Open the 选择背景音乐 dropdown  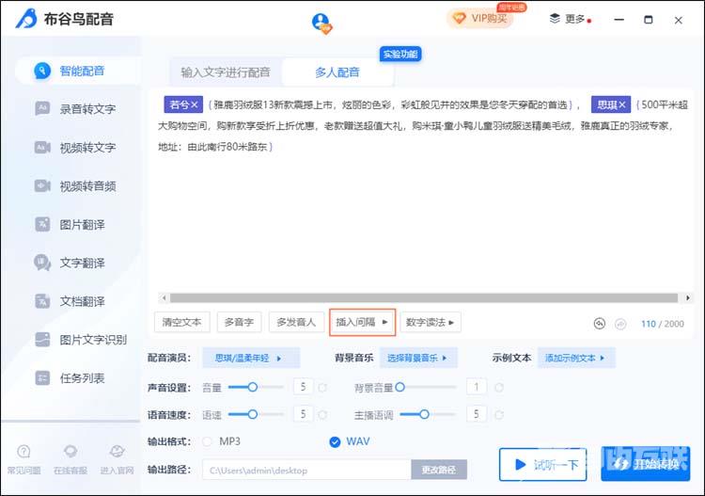click(418, 359)
